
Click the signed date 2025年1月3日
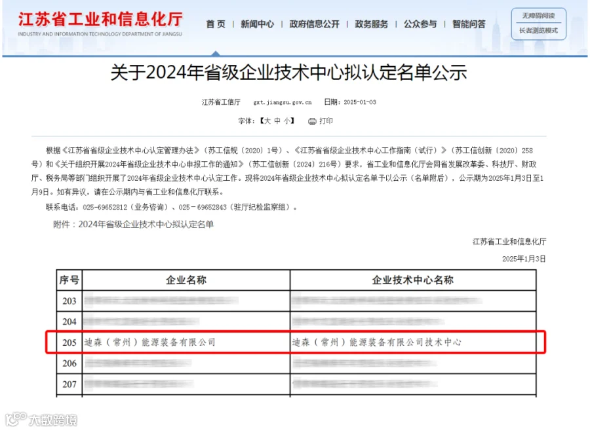tap(523, 259)
